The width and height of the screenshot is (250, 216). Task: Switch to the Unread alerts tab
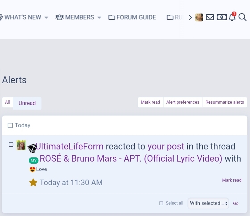point(27,103)
